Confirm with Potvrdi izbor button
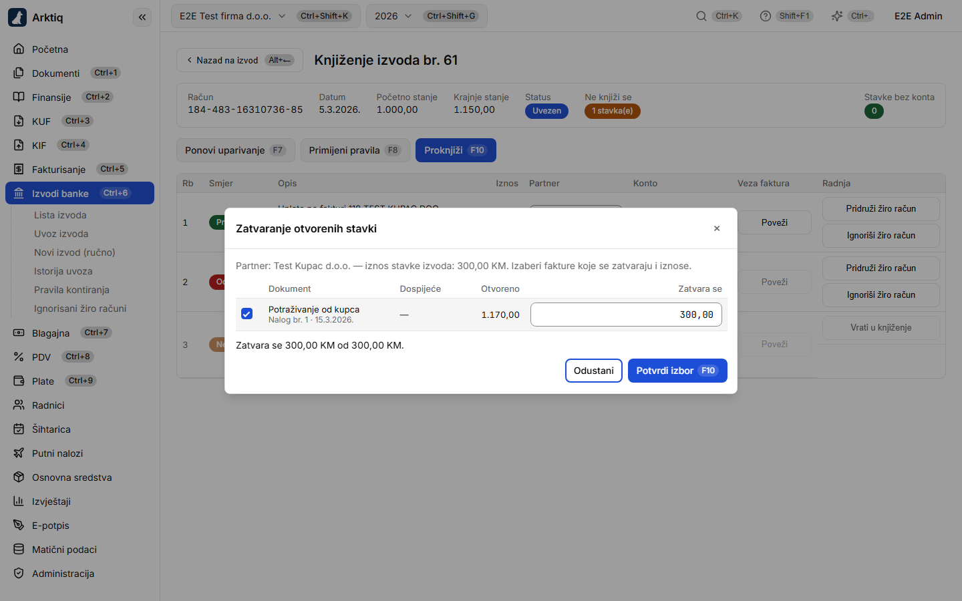The height and width of the screenshot is (601, 962). [677, 371]
